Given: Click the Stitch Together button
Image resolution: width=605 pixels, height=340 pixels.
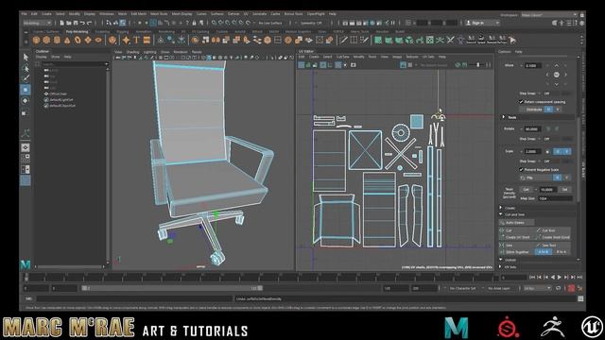Looking at the screenshot, I should pyautogui.click(x=517, y=252).
